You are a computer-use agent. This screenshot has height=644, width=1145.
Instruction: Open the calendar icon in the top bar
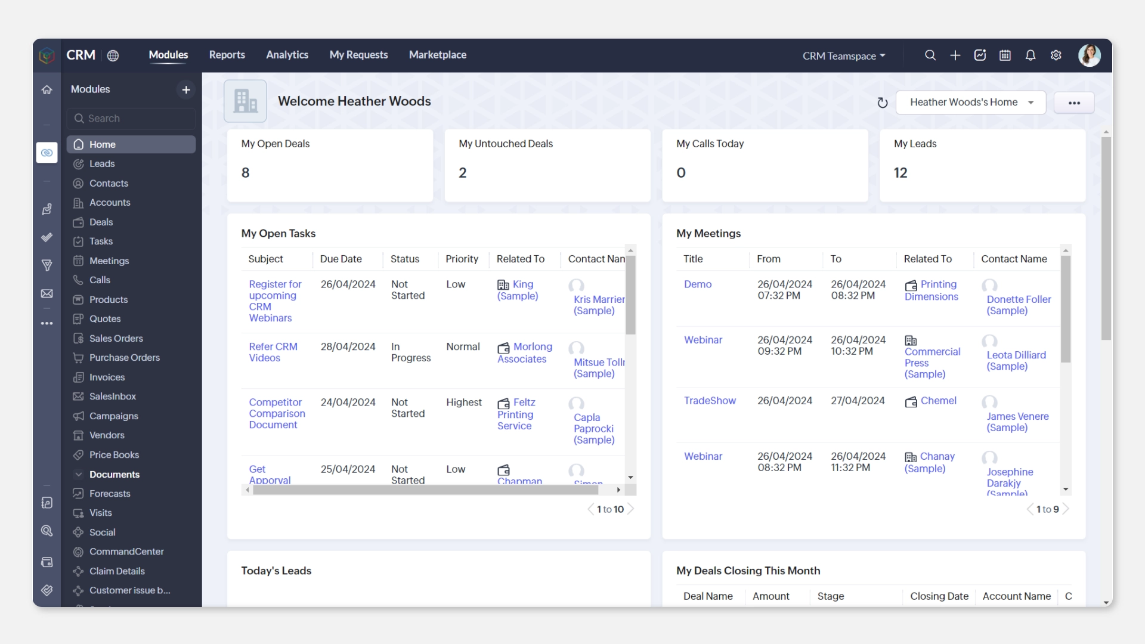[1005, 55]
